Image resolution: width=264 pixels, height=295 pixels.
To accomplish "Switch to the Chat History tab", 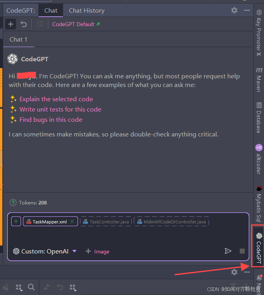I will click(x=87, y=11).
